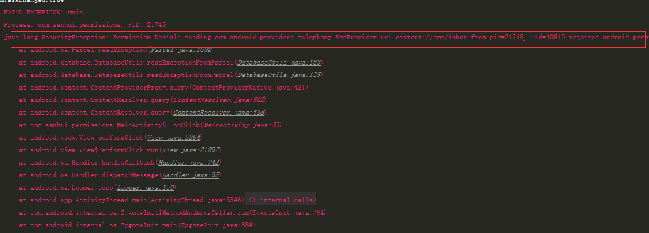
Task: Click the Process com.sanhui.permissions PID line
Action: (x=85, y=25)
